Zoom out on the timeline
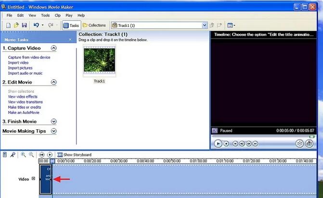The image size is (323, 198). [x=31, y=155]
